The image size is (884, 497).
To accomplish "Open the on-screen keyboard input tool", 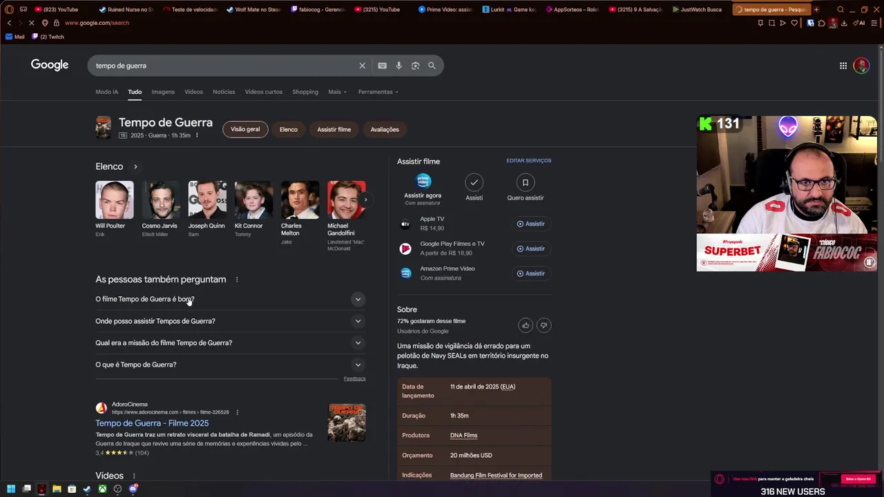I will pyautogui.click(x=382, y=66).
